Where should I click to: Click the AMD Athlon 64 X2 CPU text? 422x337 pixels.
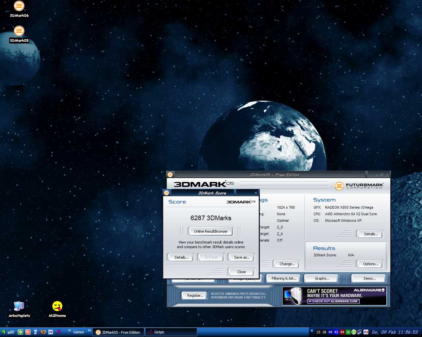pyautogui.click(x=351, y=214)
